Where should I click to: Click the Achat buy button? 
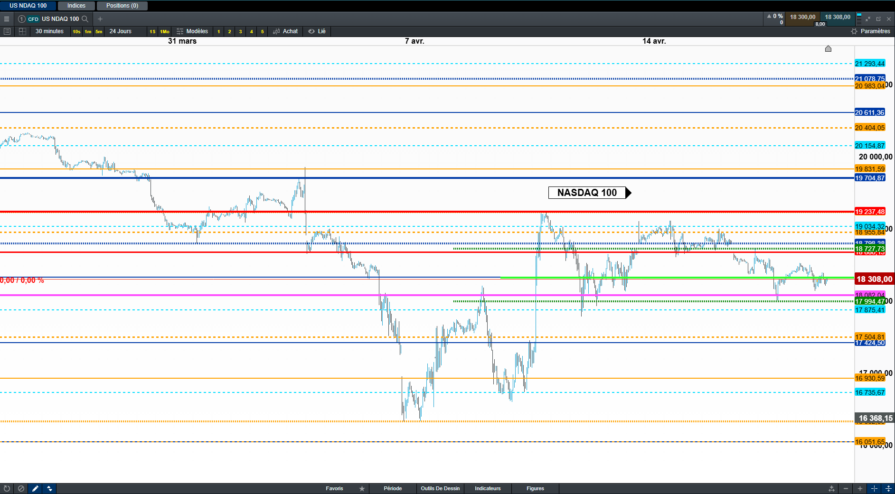click(x=290, y=31)
